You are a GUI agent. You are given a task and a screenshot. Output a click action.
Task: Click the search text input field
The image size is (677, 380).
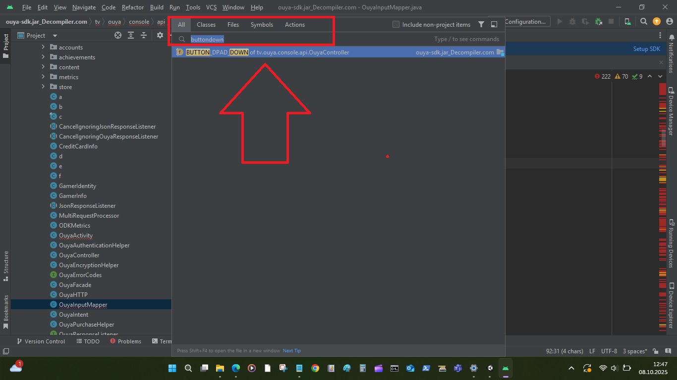click(307, 39)
